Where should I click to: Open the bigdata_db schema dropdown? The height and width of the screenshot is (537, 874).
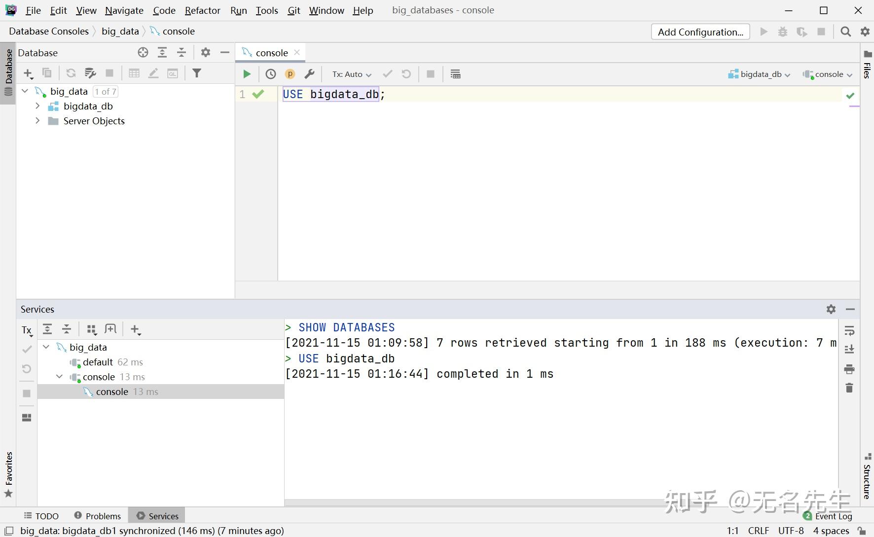(x=760, y=74)
